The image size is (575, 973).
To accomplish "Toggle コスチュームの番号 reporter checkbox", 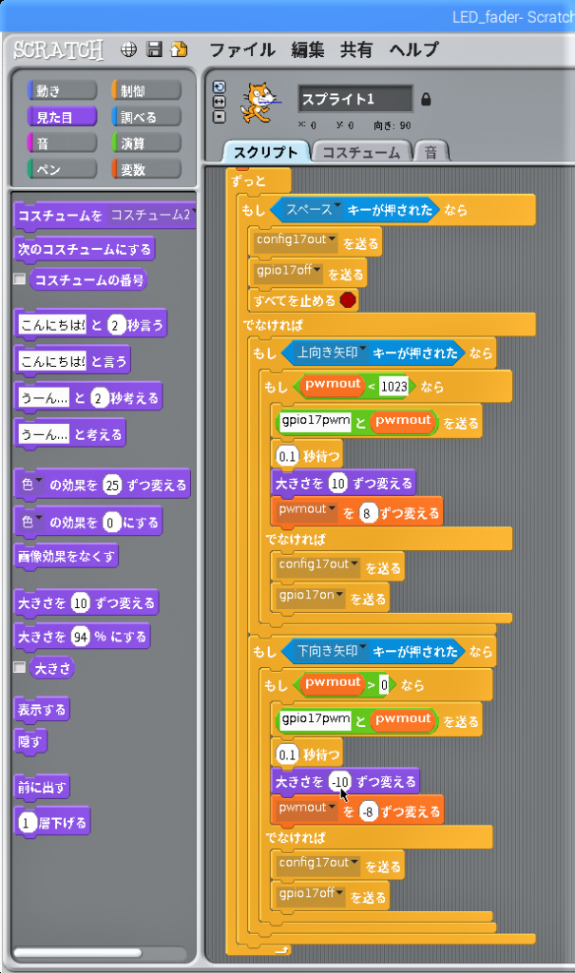I will pyautogui.click(x=20, y=278).
